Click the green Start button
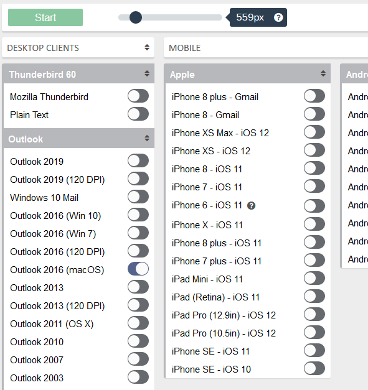 pyautogui.click(x=45, y=17)
